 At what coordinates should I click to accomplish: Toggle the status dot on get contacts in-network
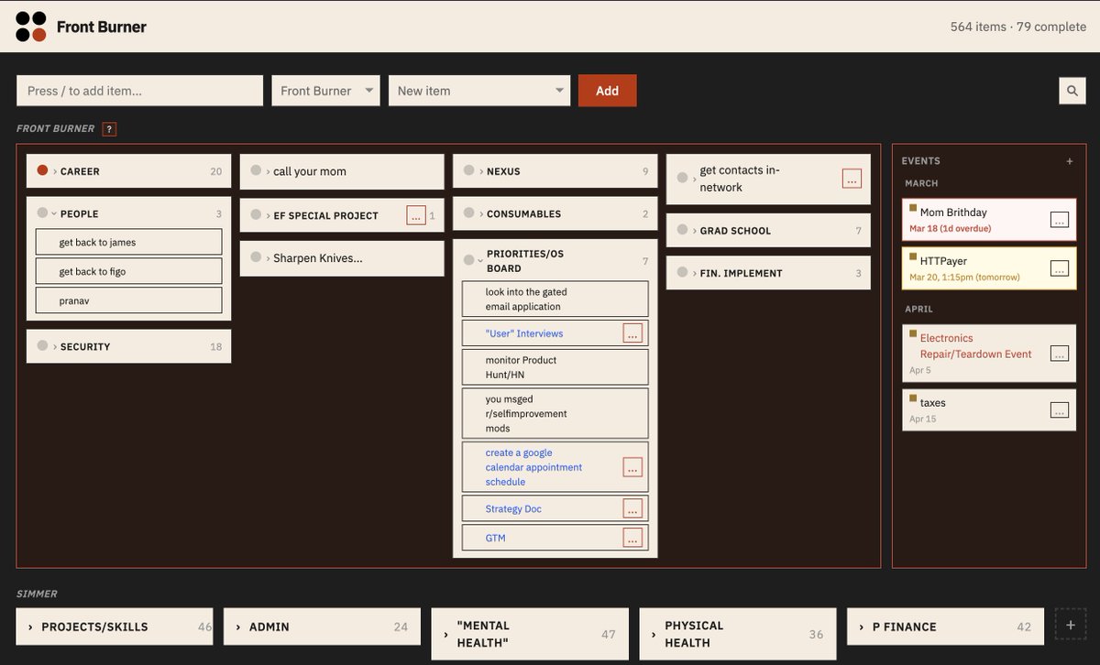coord(683,178)
